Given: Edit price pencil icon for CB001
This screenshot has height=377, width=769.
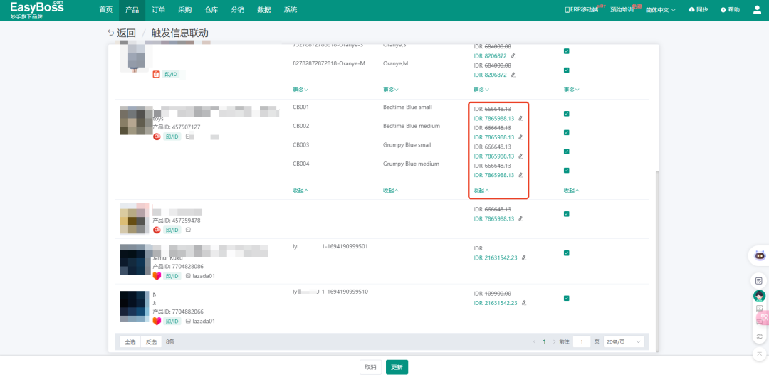Looking at the screenshot, I should pyautogui.click(x=520, y=118).
